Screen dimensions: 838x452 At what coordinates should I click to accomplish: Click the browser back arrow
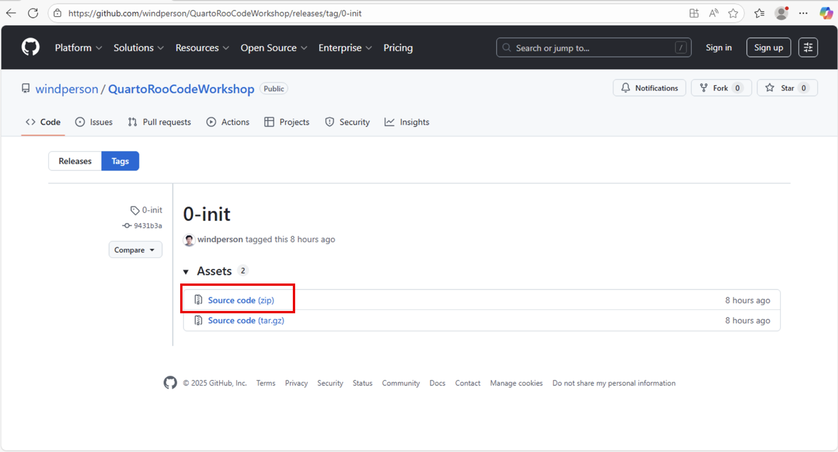11,13
